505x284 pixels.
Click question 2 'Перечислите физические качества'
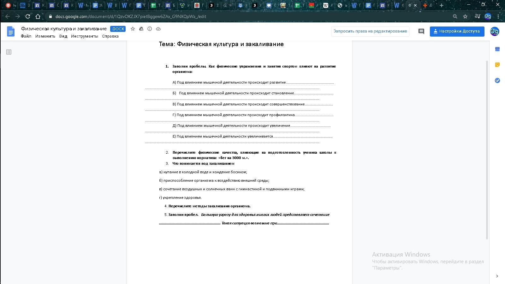(254, 155)
